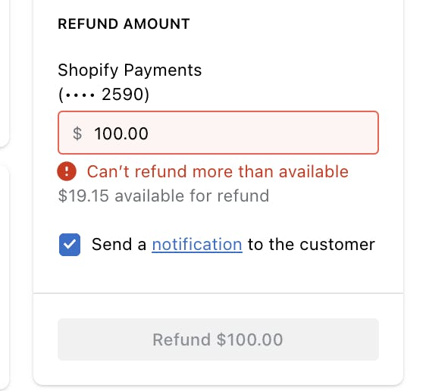426x391 pixels.
Task: Click the Shopify Payments label
Action: coord(130,70)
